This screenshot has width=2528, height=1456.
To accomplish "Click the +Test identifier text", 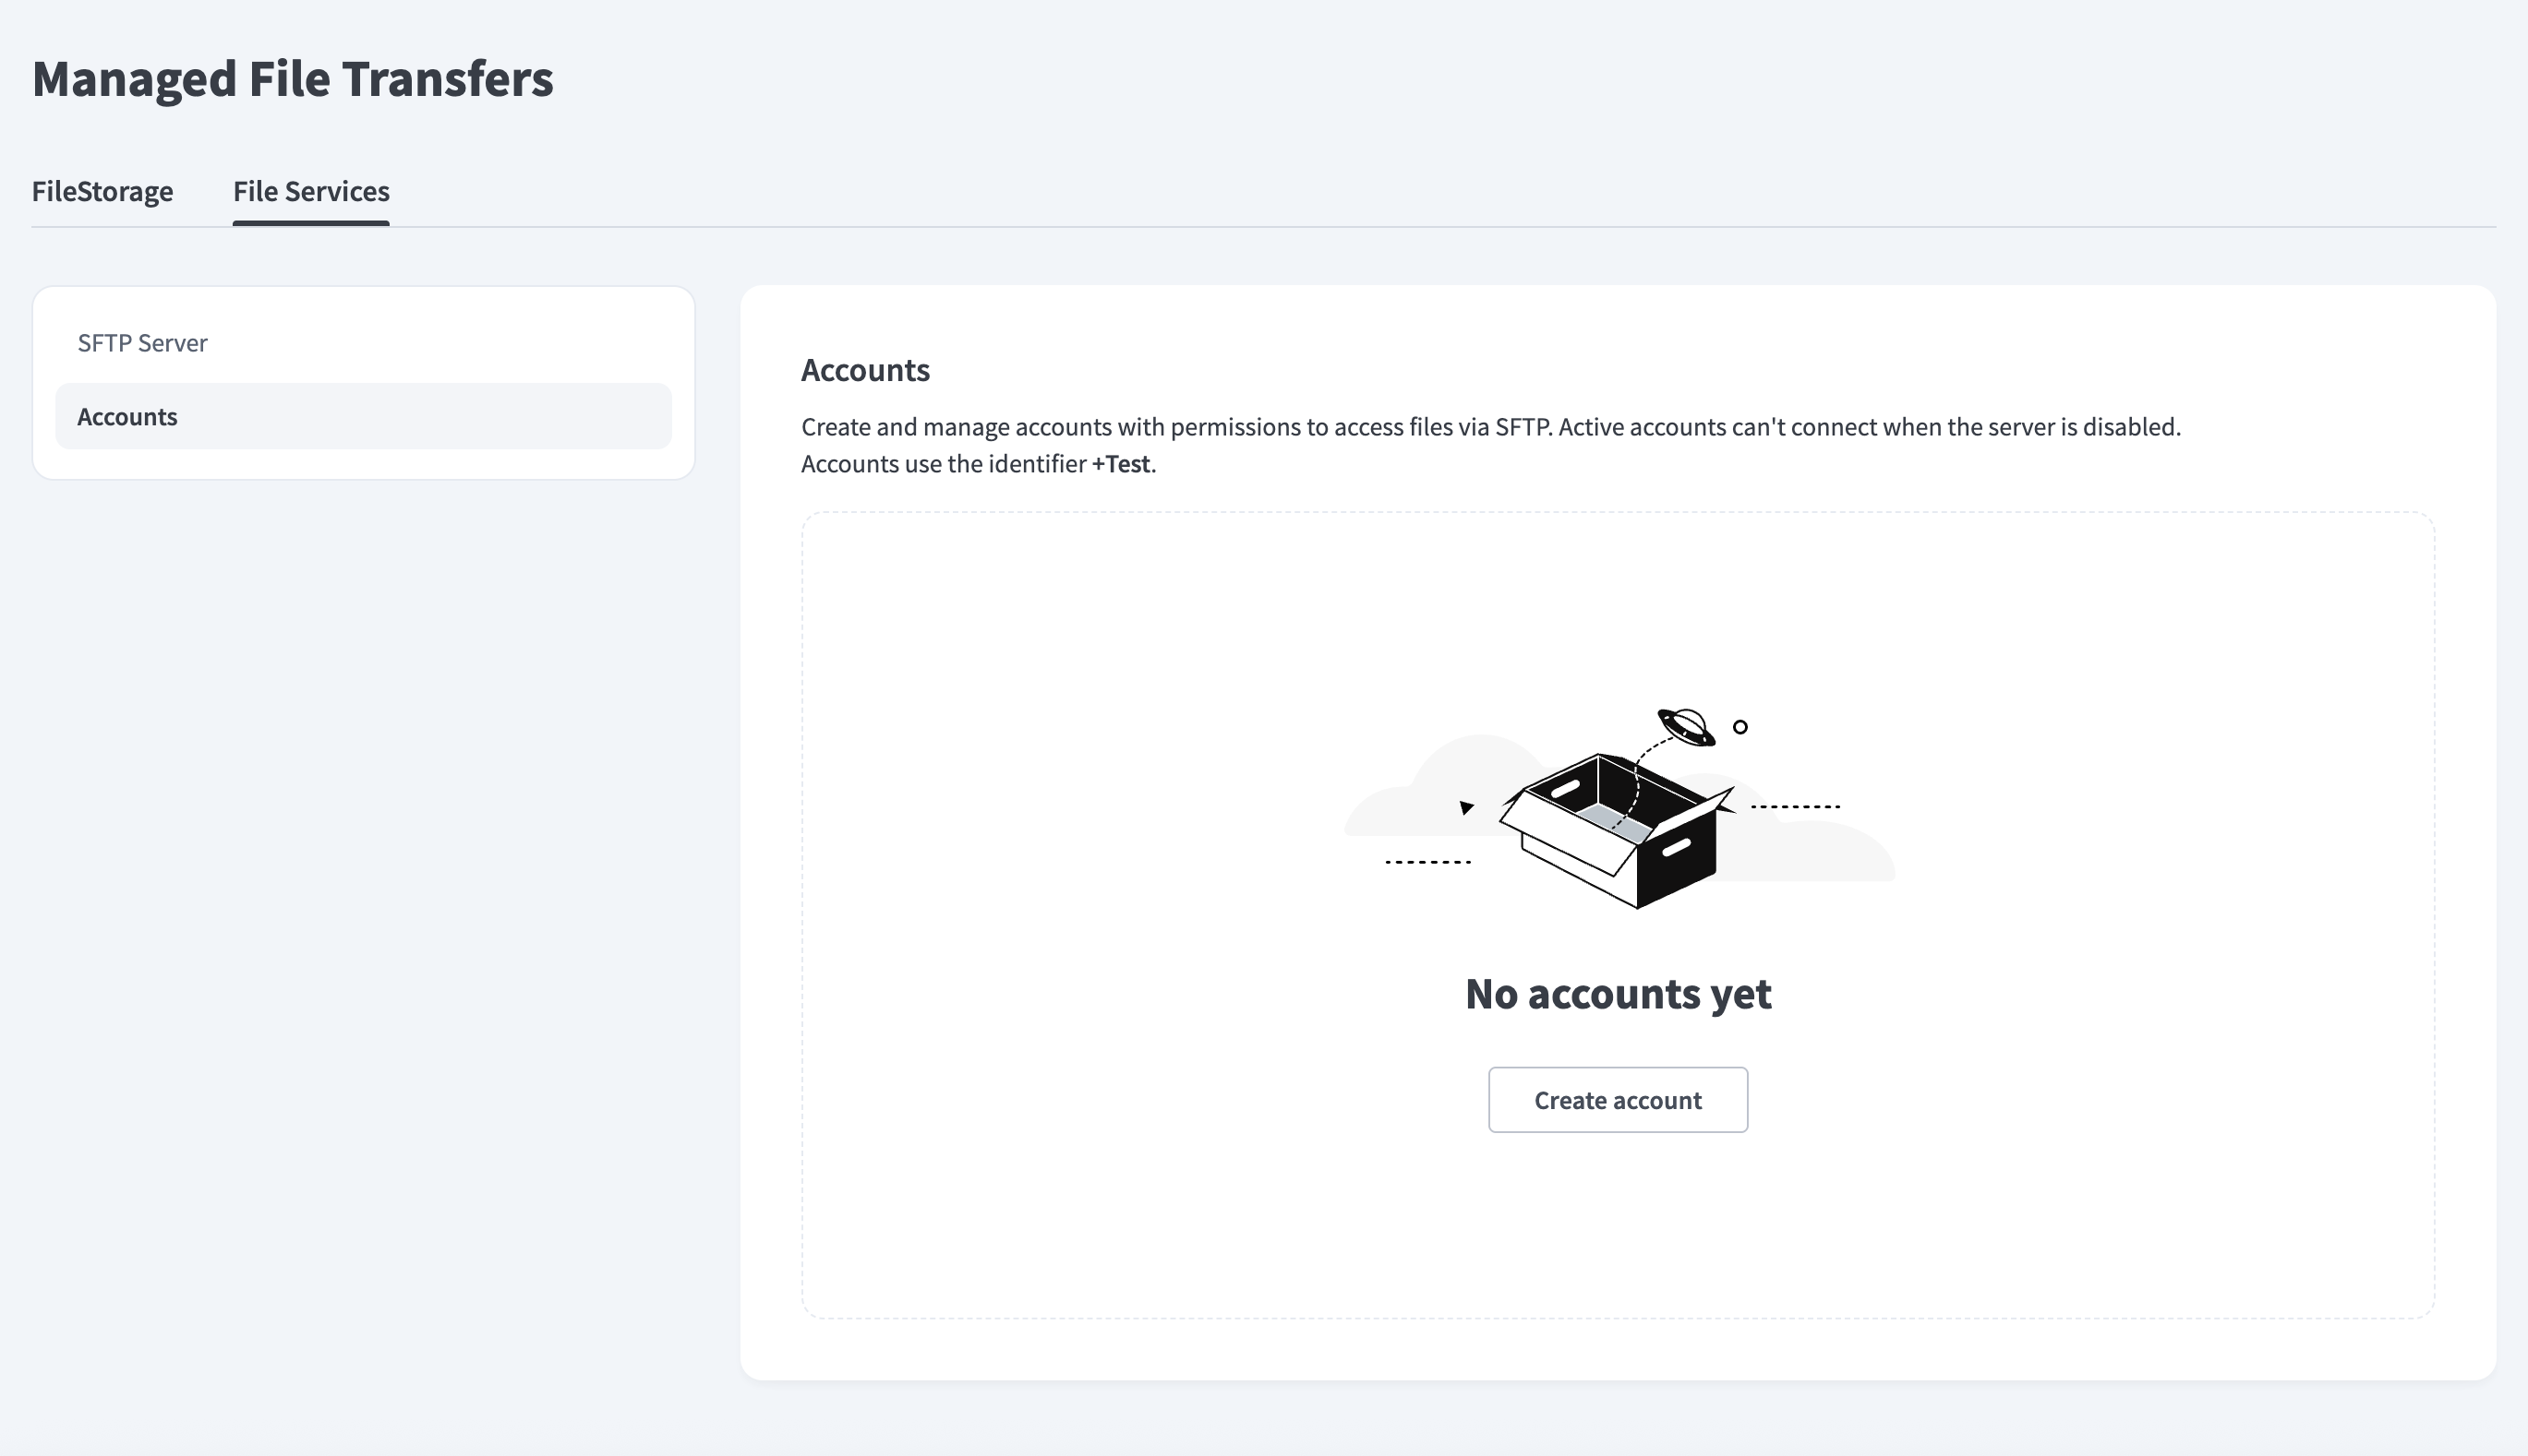I will point(1121,463).
